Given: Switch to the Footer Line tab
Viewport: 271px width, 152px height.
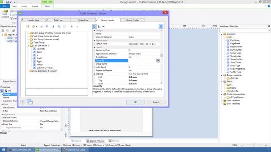Looking at the screenshot, I should [83, 20].
